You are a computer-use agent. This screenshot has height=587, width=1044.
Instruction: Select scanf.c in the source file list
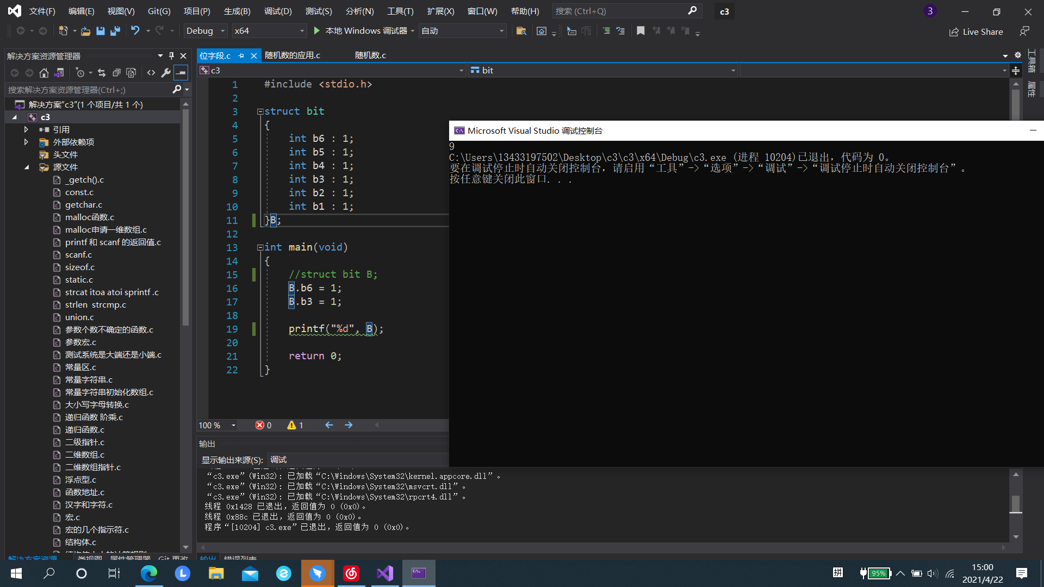78,254
